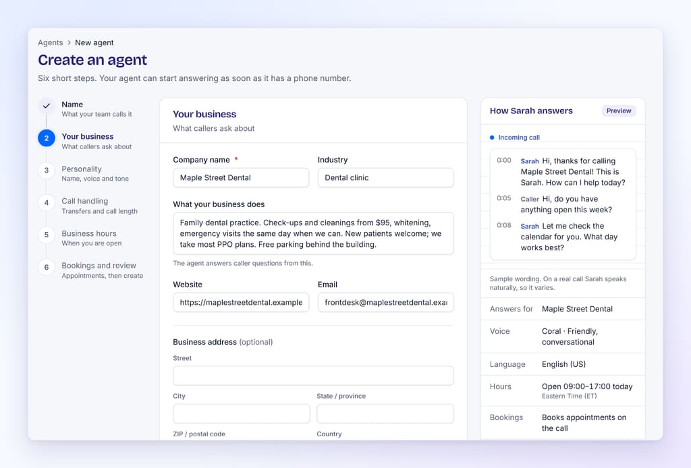The image size is (691, 468).
Task: Select the step 4 number circle
Action: tap(47, 203)
